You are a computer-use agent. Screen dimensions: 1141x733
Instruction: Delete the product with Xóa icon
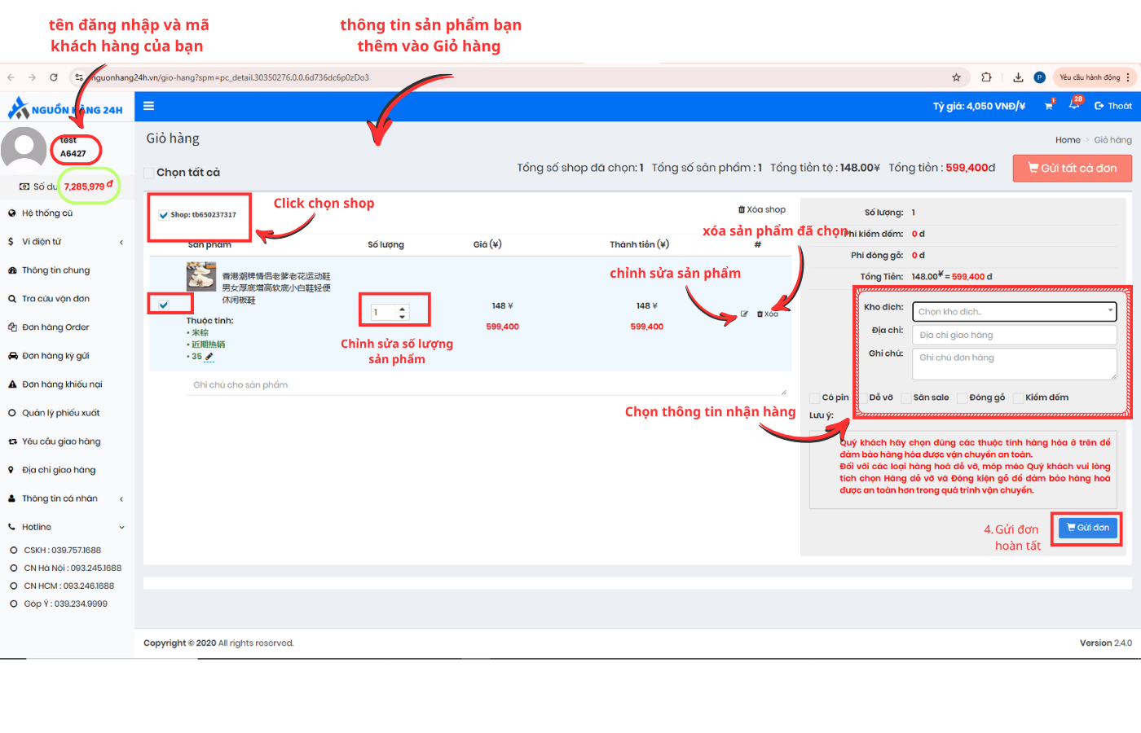tap(768, 314)
